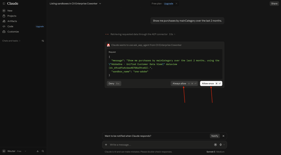Open the voice options chevron

pyautogui.click(x=224, y=145)
